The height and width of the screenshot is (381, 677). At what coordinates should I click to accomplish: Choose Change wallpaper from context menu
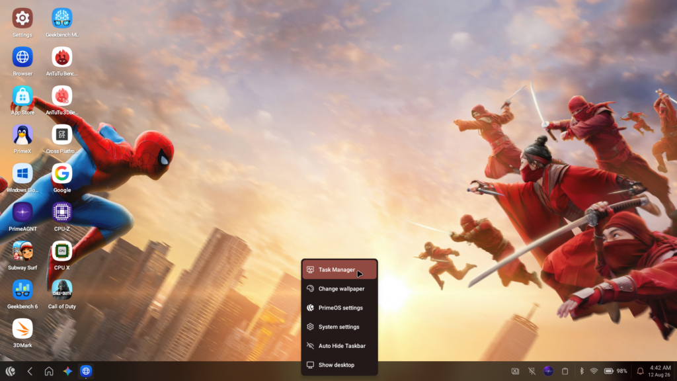point(339,288)
